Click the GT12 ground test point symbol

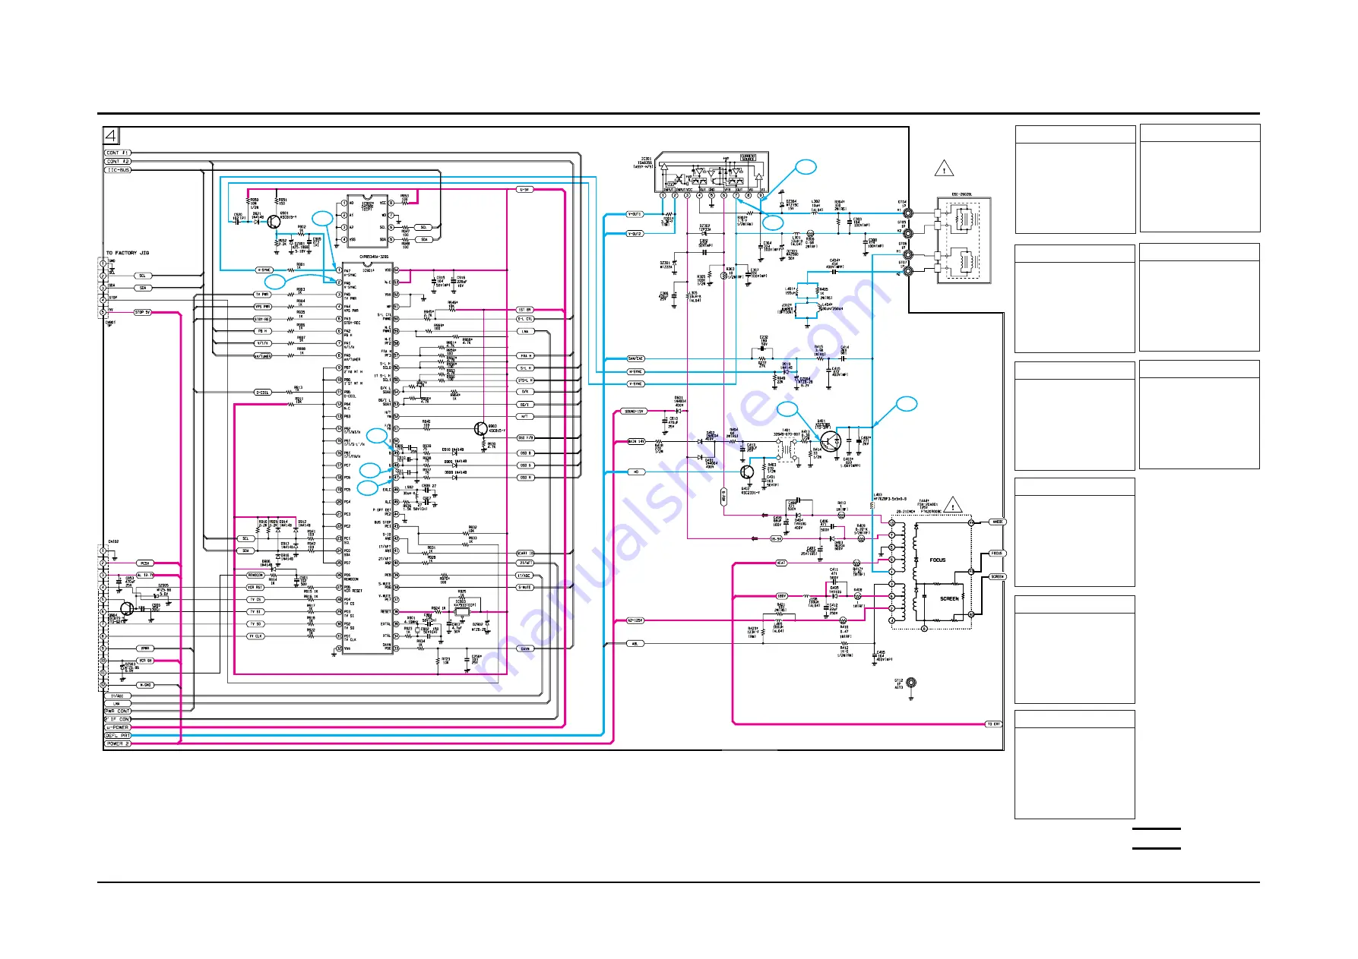click(x=911, y=683)
